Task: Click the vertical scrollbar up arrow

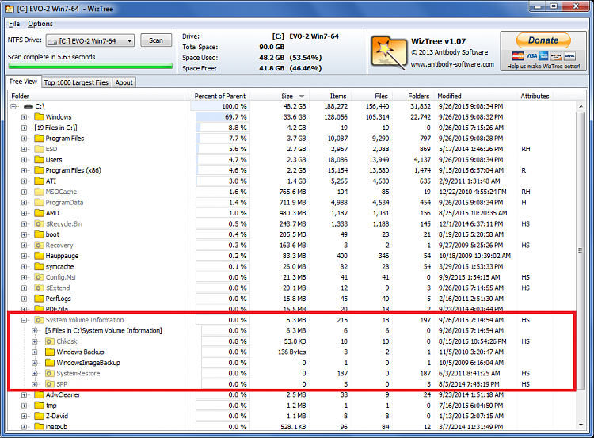Action: [x=581, y=106]
